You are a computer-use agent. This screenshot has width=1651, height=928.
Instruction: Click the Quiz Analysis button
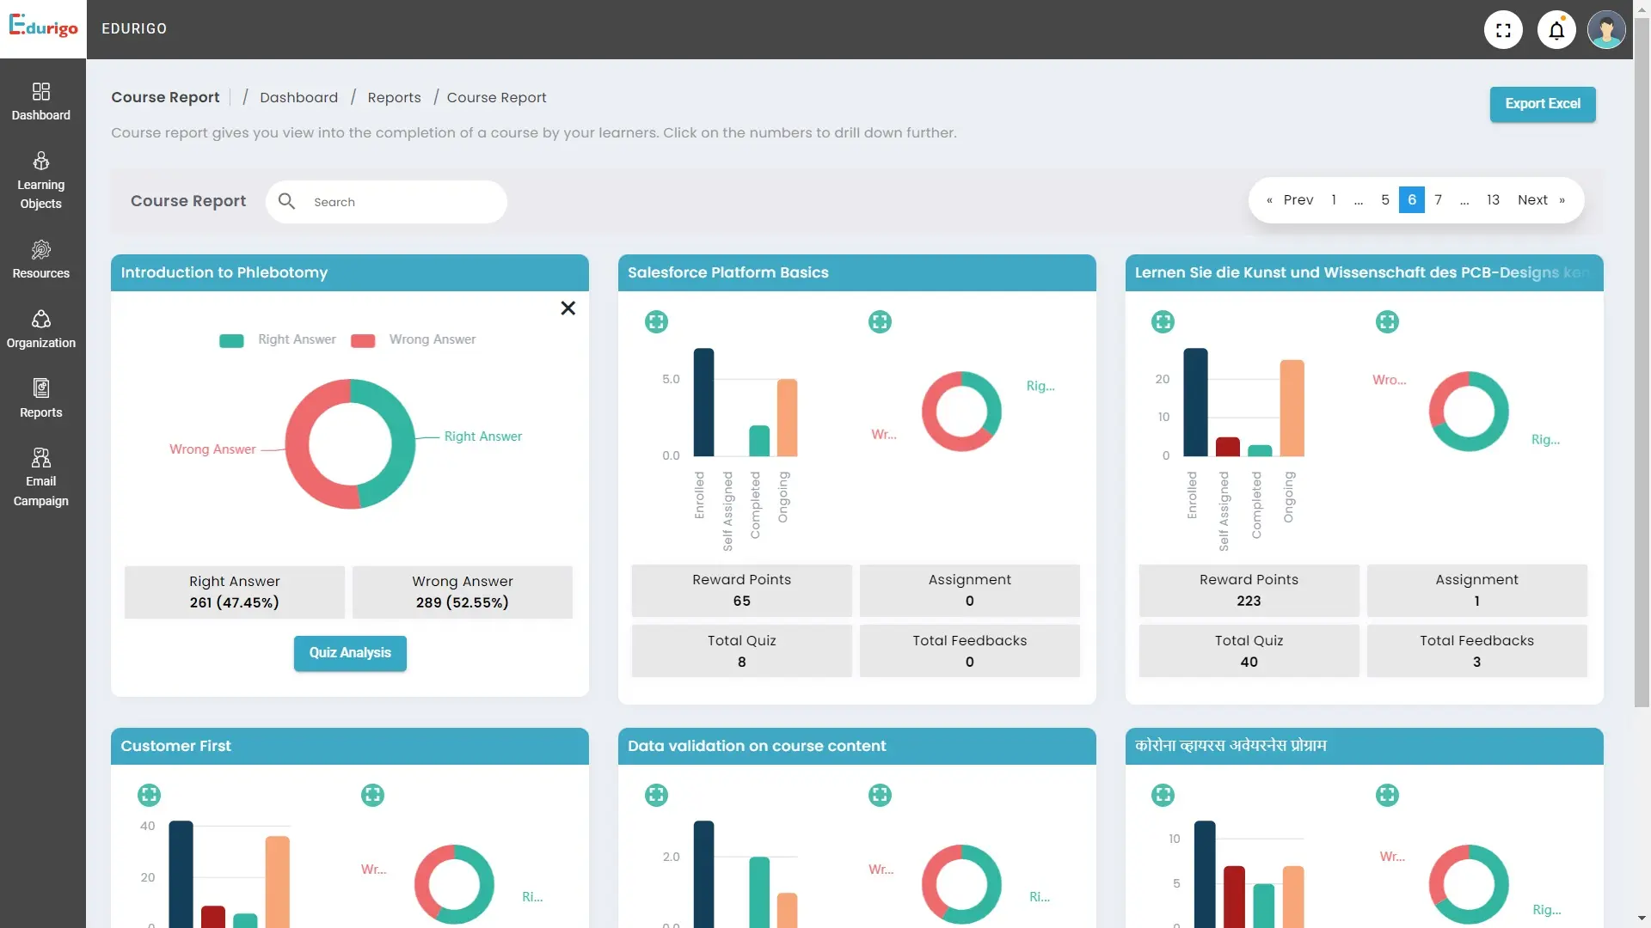click(x=350, y=653)
